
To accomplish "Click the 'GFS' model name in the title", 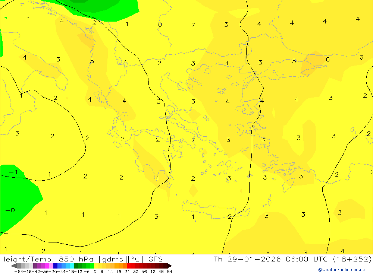I will [156, 259].
